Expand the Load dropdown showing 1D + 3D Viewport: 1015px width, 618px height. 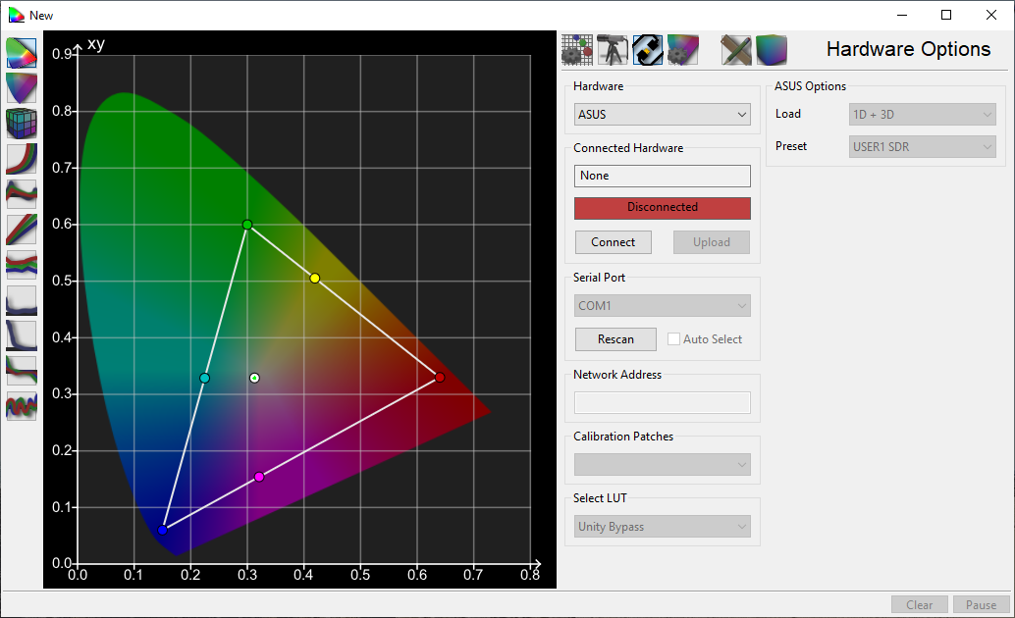tap(922, 115)
